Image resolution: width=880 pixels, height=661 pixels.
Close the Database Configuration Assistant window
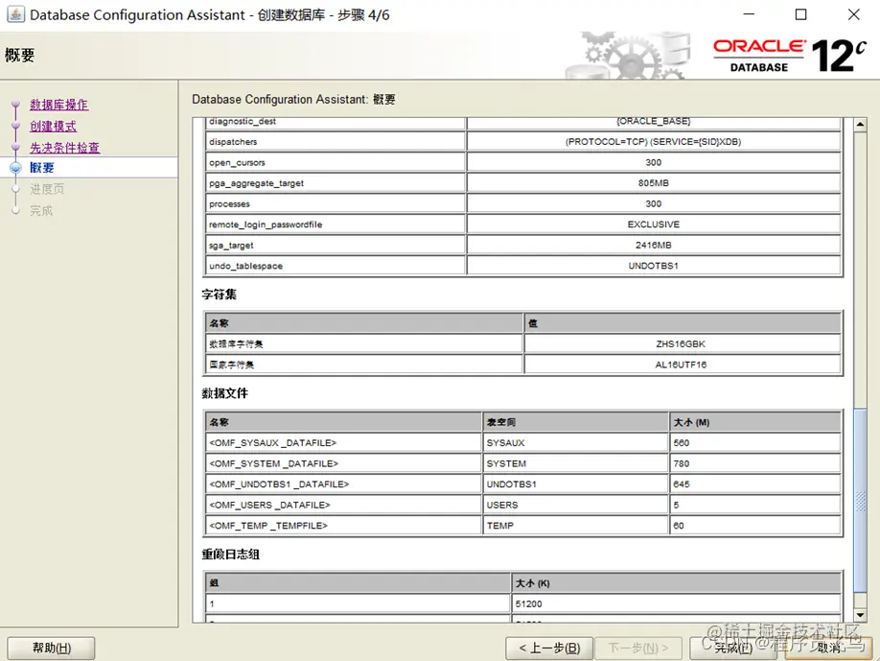click(x=853, y=14)
